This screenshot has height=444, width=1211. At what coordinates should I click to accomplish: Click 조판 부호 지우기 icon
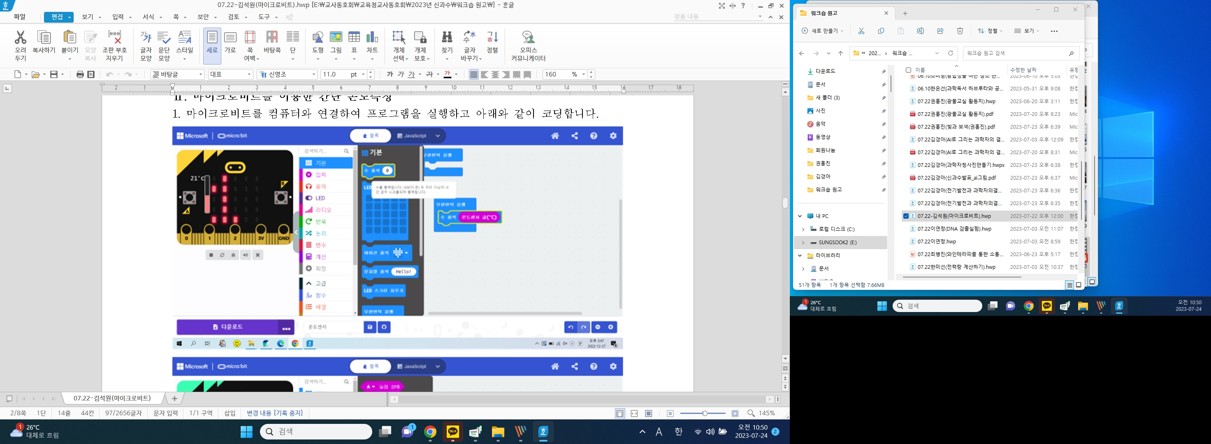pos(114,37)
